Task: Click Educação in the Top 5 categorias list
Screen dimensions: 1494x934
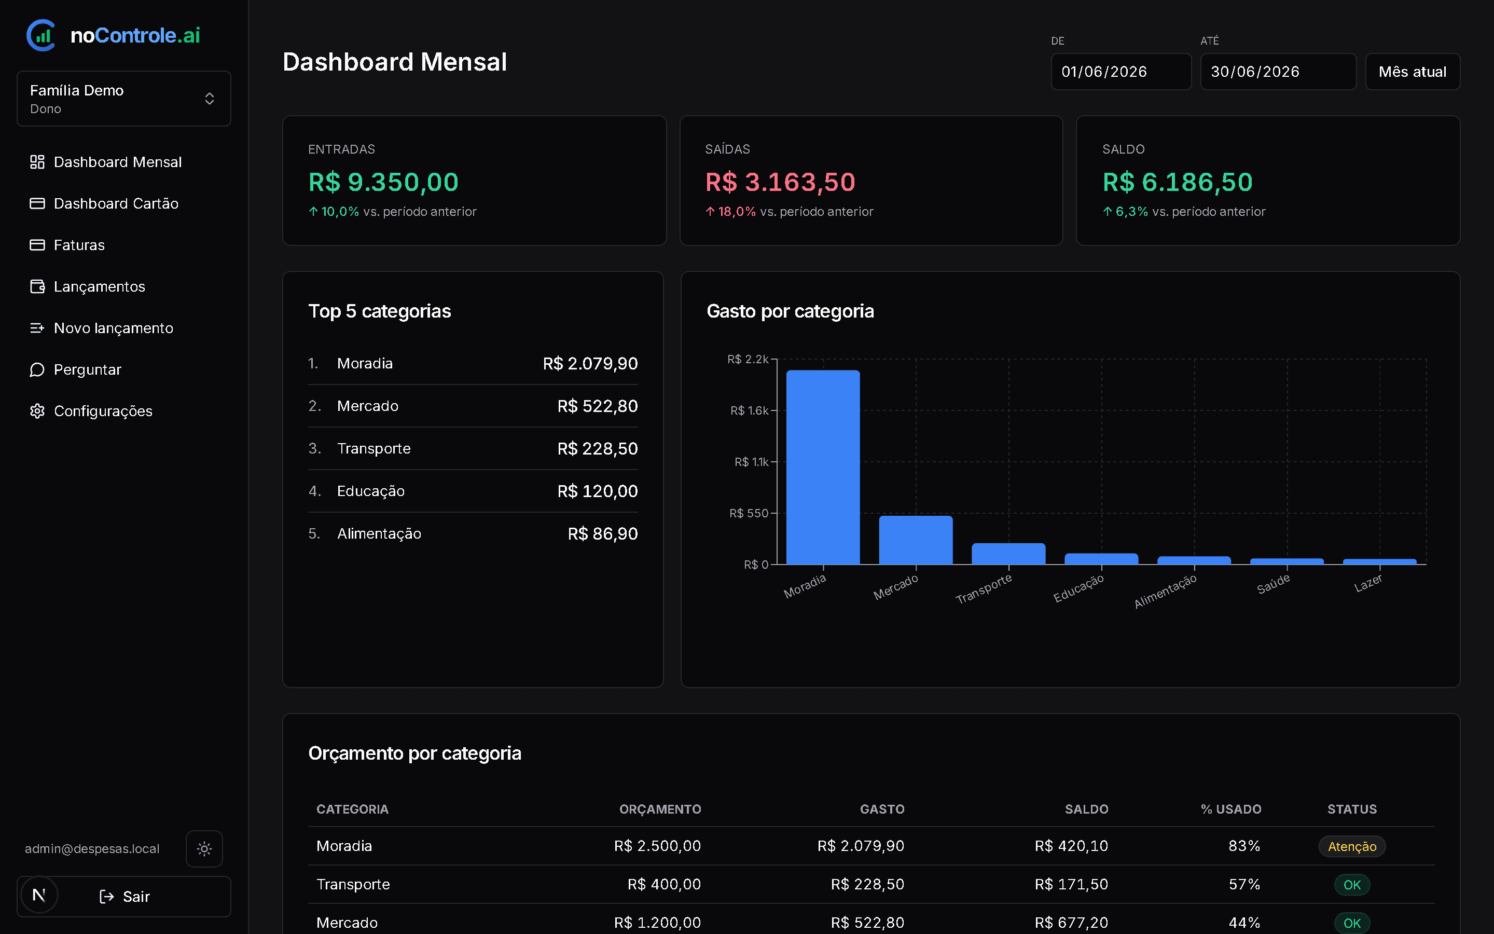Action: click(371, 491)
